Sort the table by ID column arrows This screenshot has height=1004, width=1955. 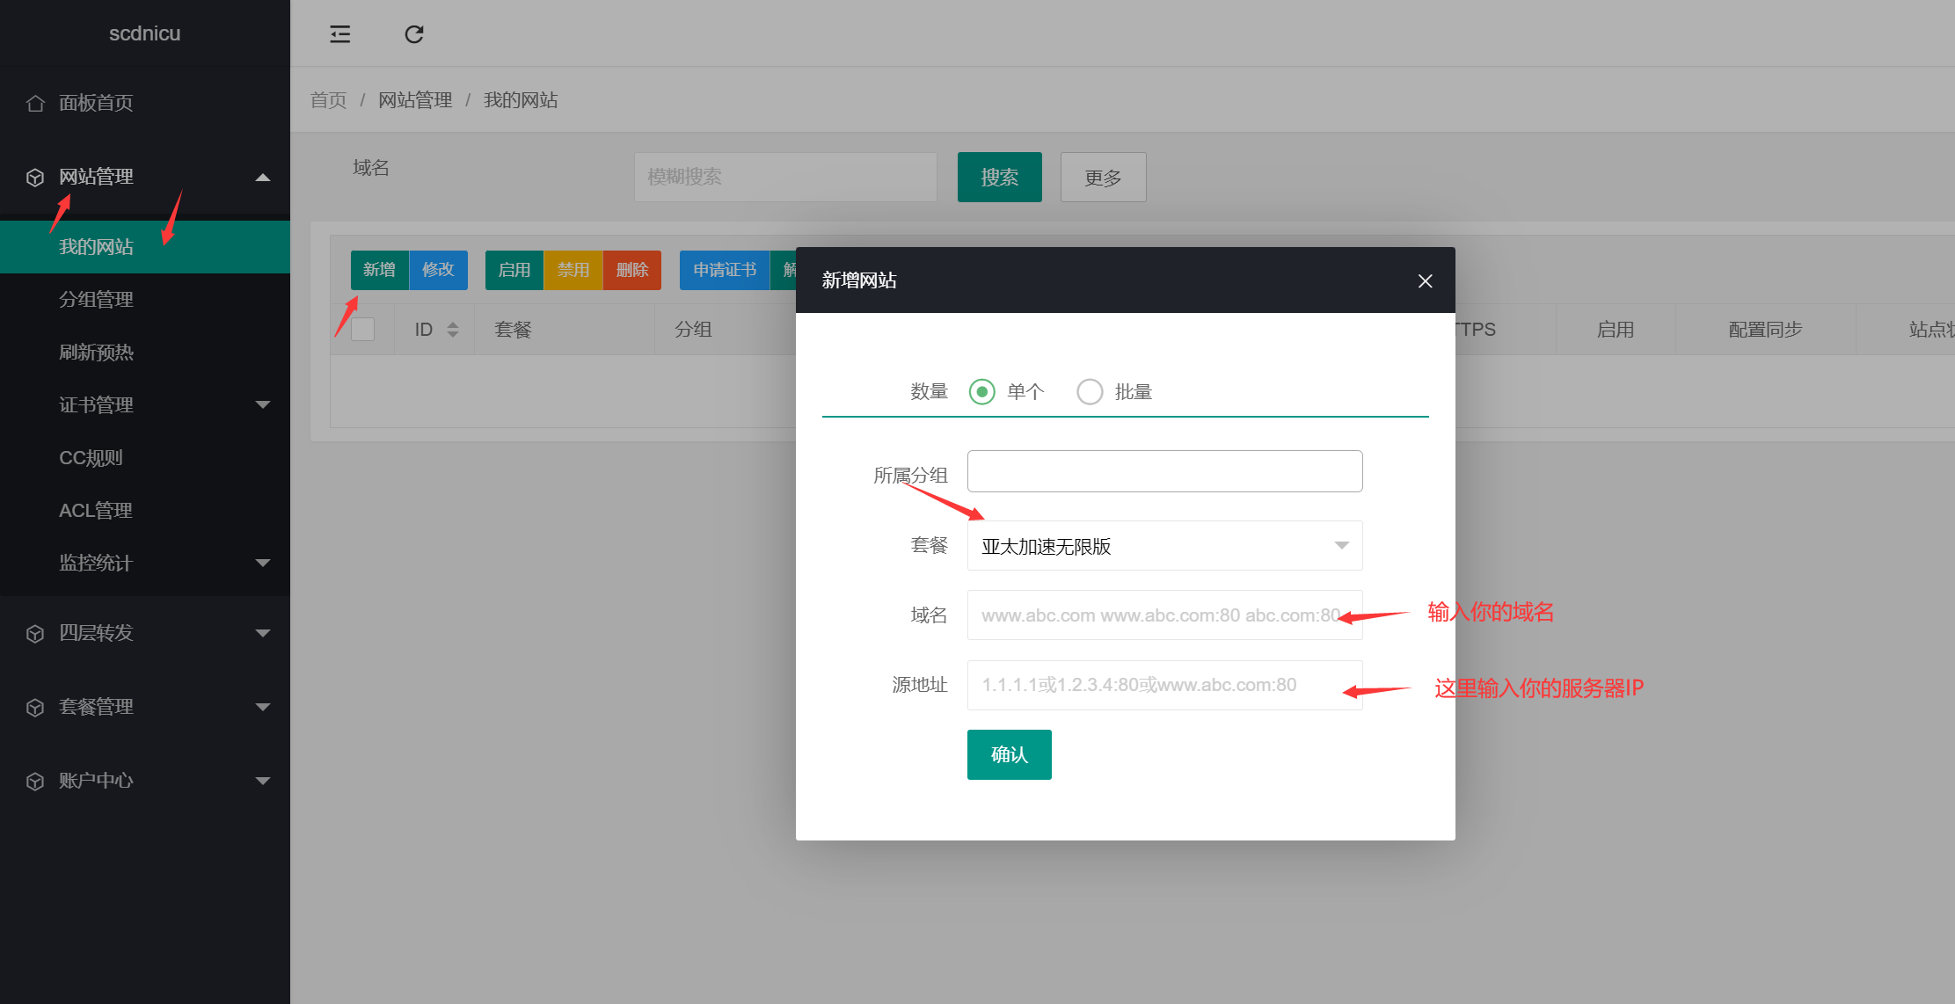click(x=453, y=329)
